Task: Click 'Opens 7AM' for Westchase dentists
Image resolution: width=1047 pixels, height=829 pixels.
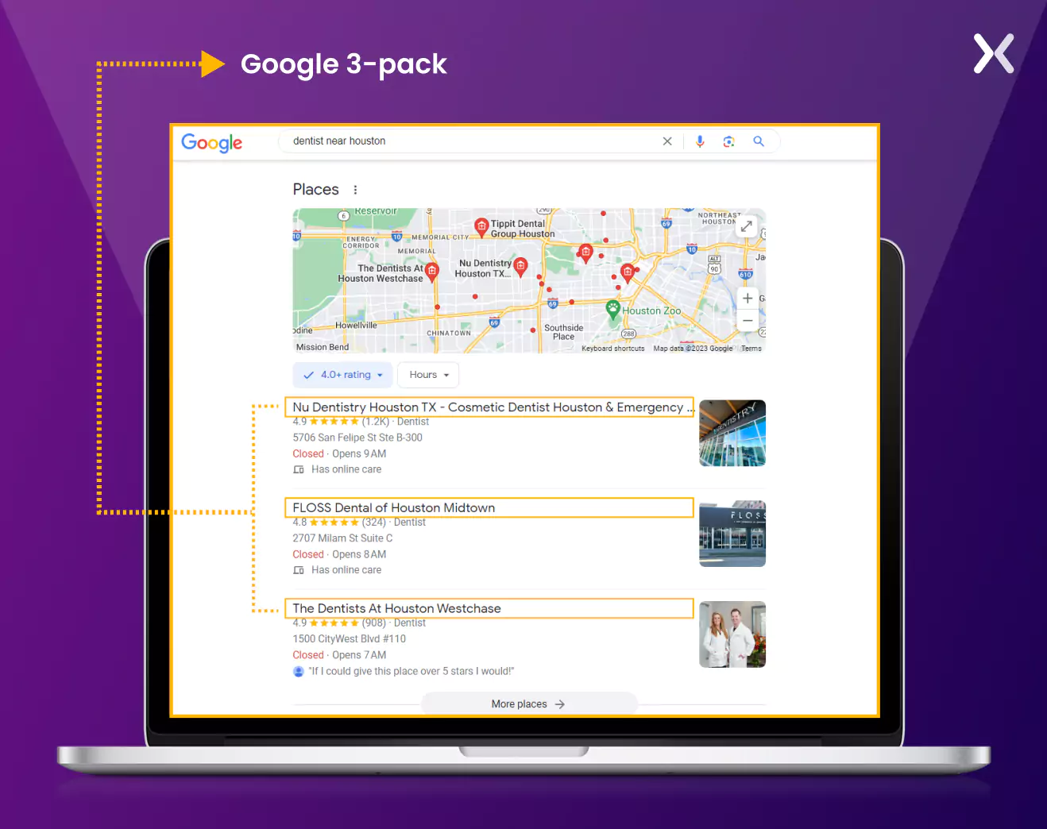Action: click(359, 655)
